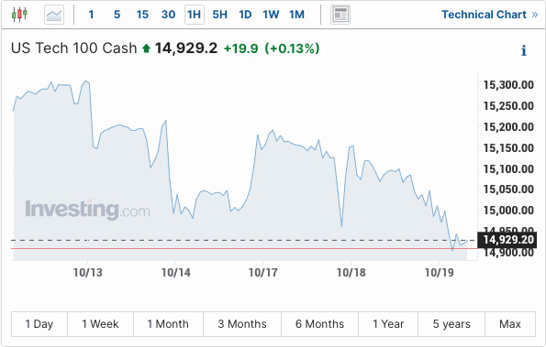Click the (+0.13%) percent change

pyautogui.click(x=292, y=49)
